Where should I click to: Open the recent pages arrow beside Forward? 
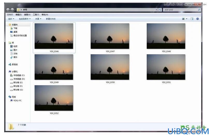pyautogui.click(x=15, y=10)
